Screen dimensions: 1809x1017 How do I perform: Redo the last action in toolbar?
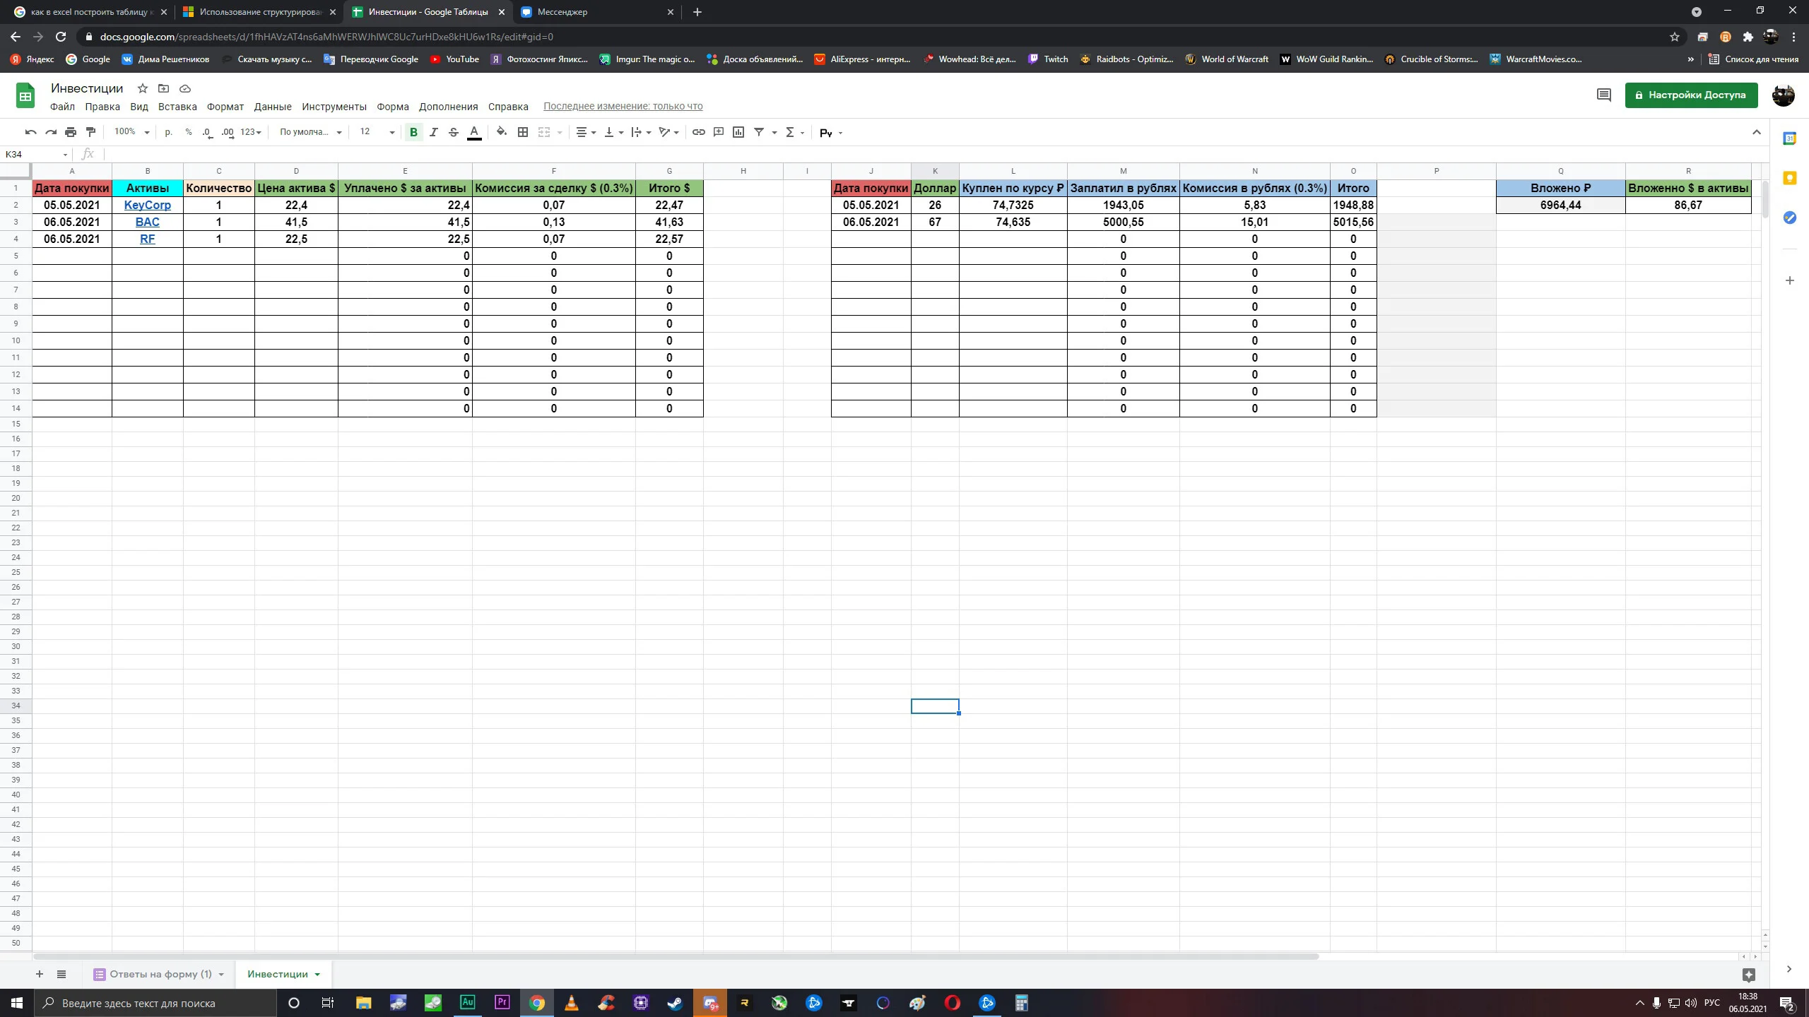tap(50, 132)
